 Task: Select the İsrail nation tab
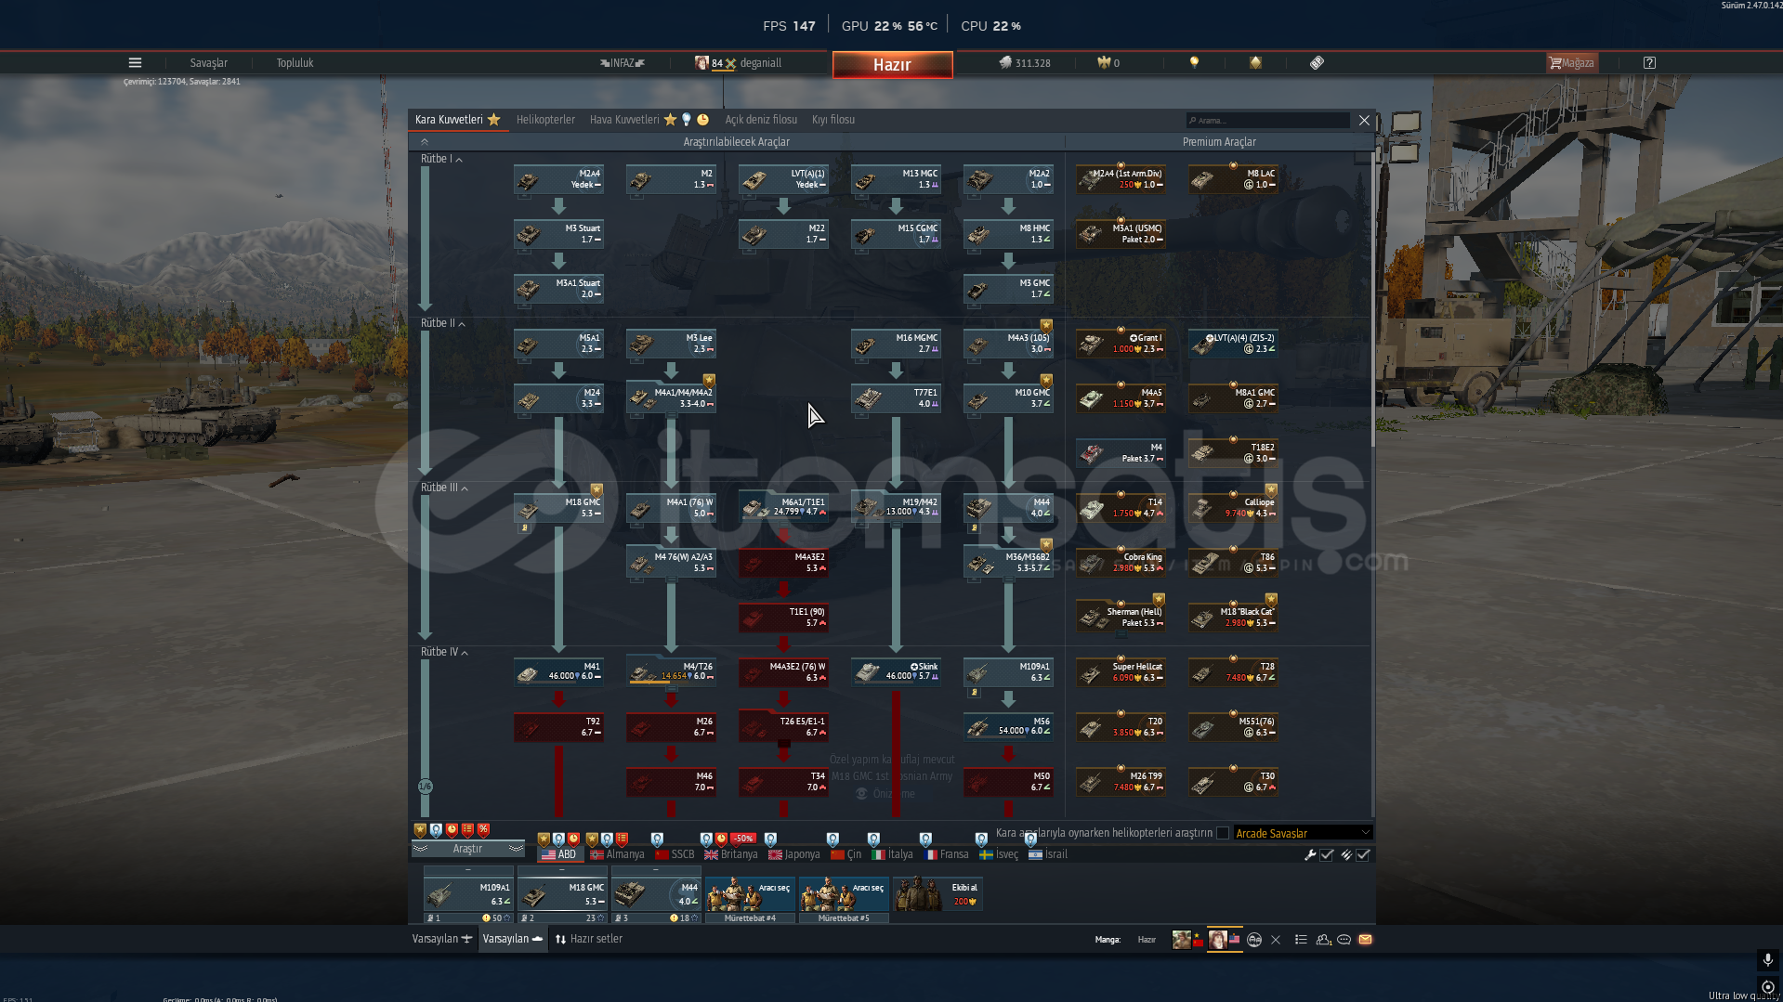tap(1047, 854)
